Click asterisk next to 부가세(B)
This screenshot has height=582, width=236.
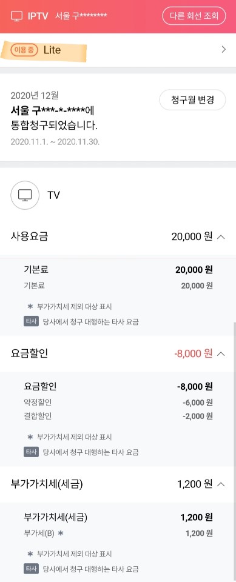61,533
